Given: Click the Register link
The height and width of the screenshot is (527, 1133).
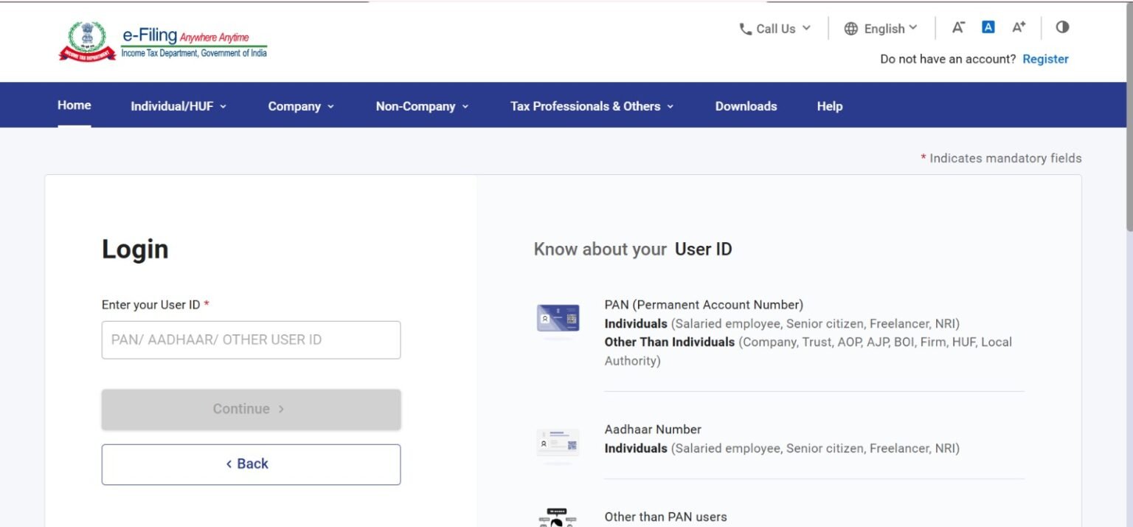Looking at the screenshot, I should (1045, 58).
